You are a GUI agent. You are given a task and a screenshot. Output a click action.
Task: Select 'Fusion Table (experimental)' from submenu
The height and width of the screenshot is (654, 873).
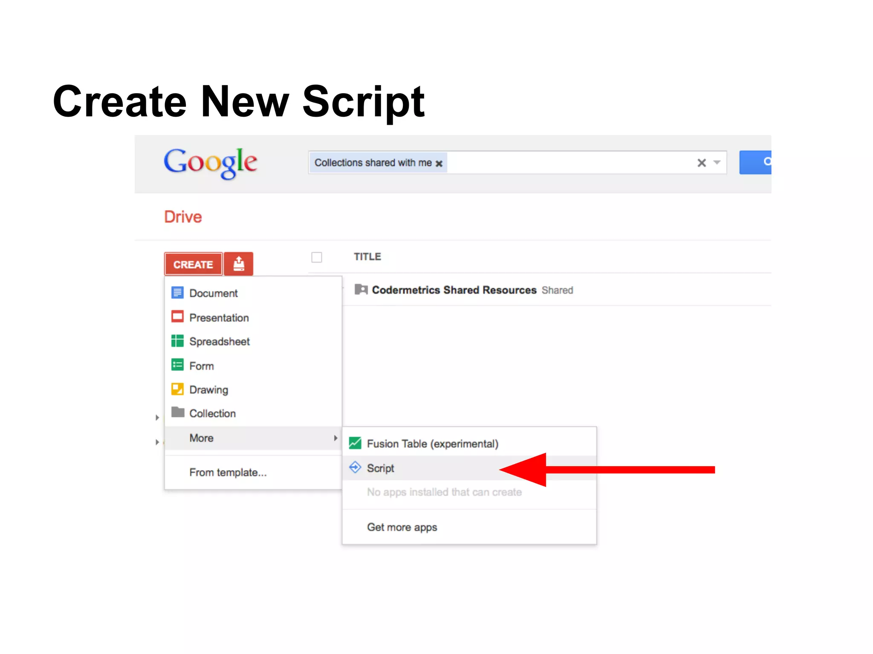[x=469, y=444]
